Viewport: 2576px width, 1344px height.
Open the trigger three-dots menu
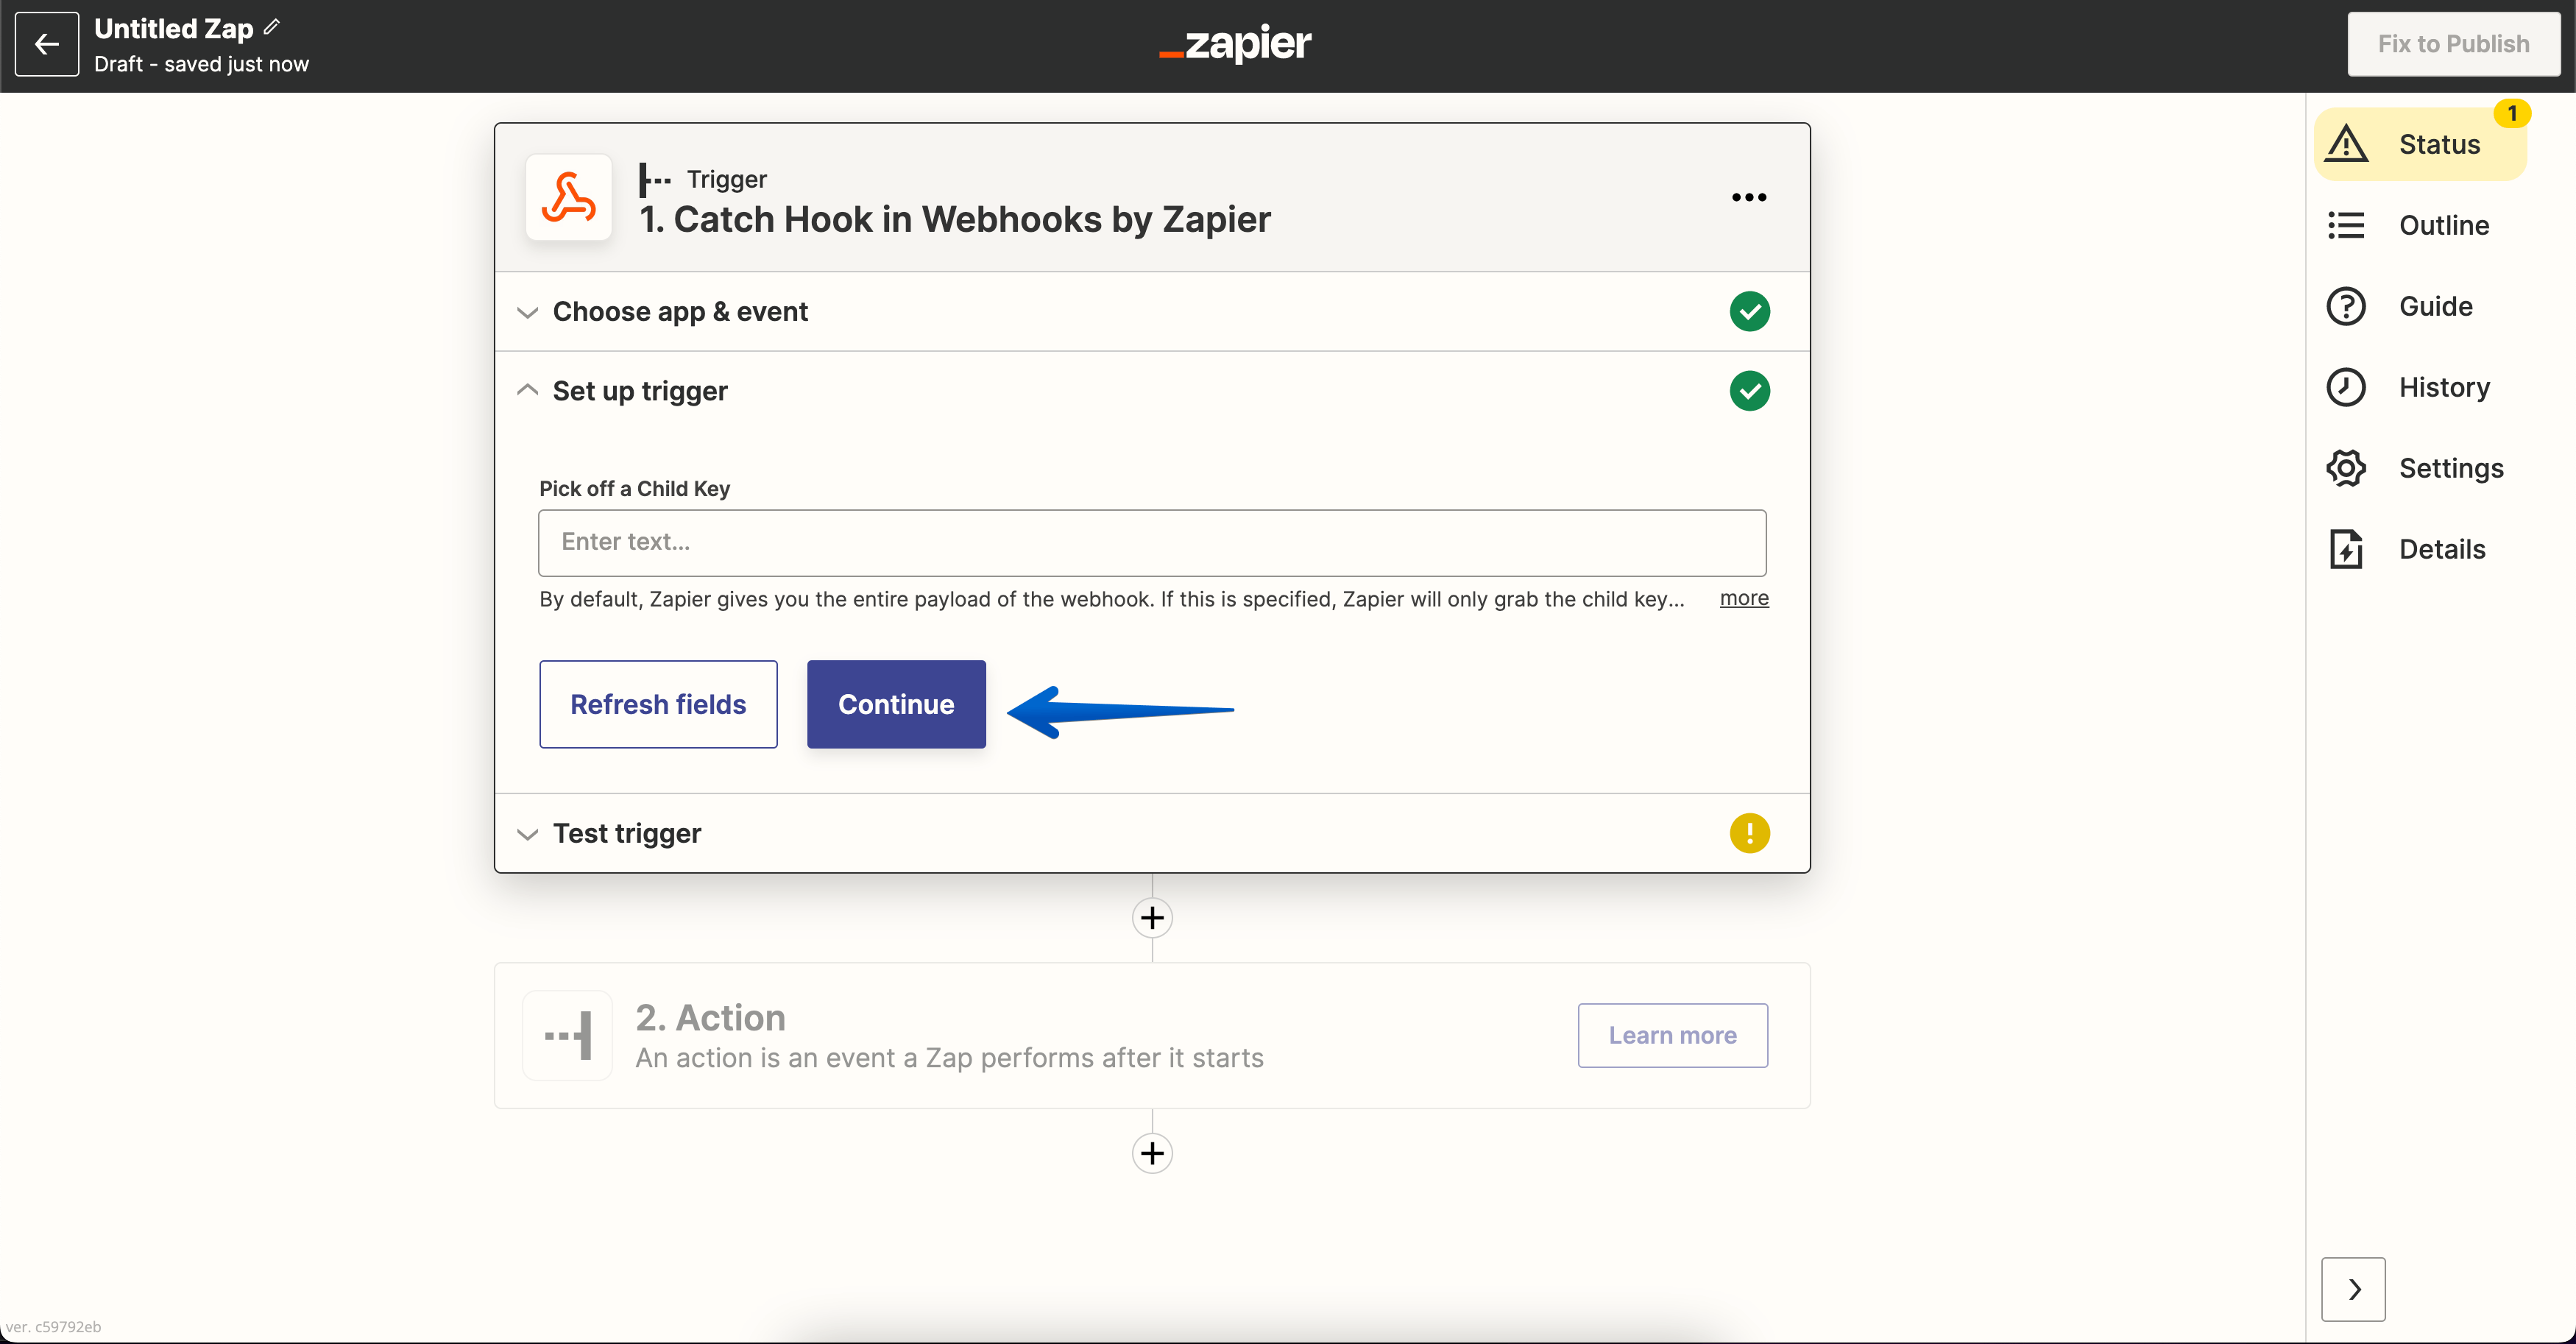[1749, 197]
